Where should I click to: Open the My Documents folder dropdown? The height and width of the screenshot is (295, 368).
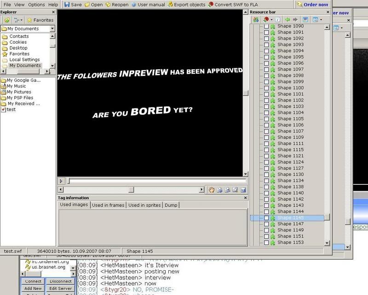[x=52, y=29]
